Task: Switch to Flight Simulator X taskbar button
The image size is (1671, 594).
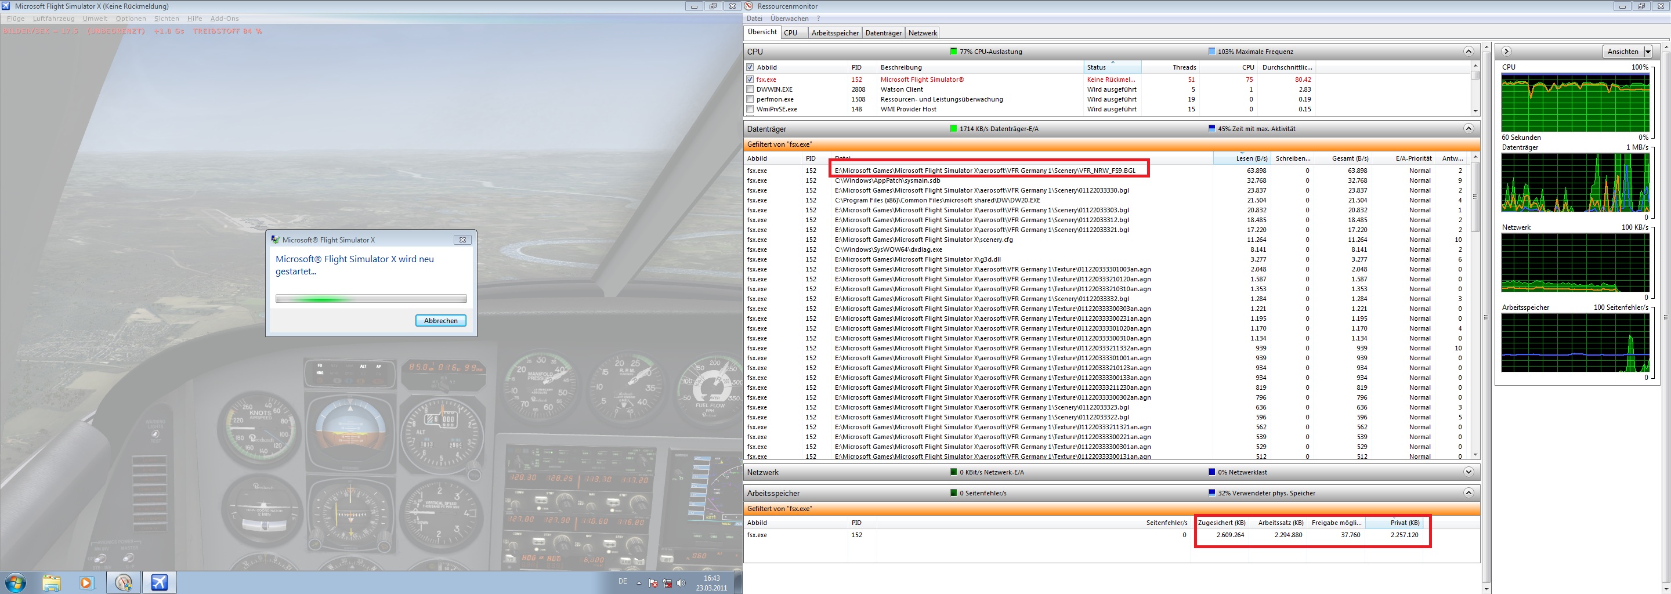Action: click(x=160, y=582)
